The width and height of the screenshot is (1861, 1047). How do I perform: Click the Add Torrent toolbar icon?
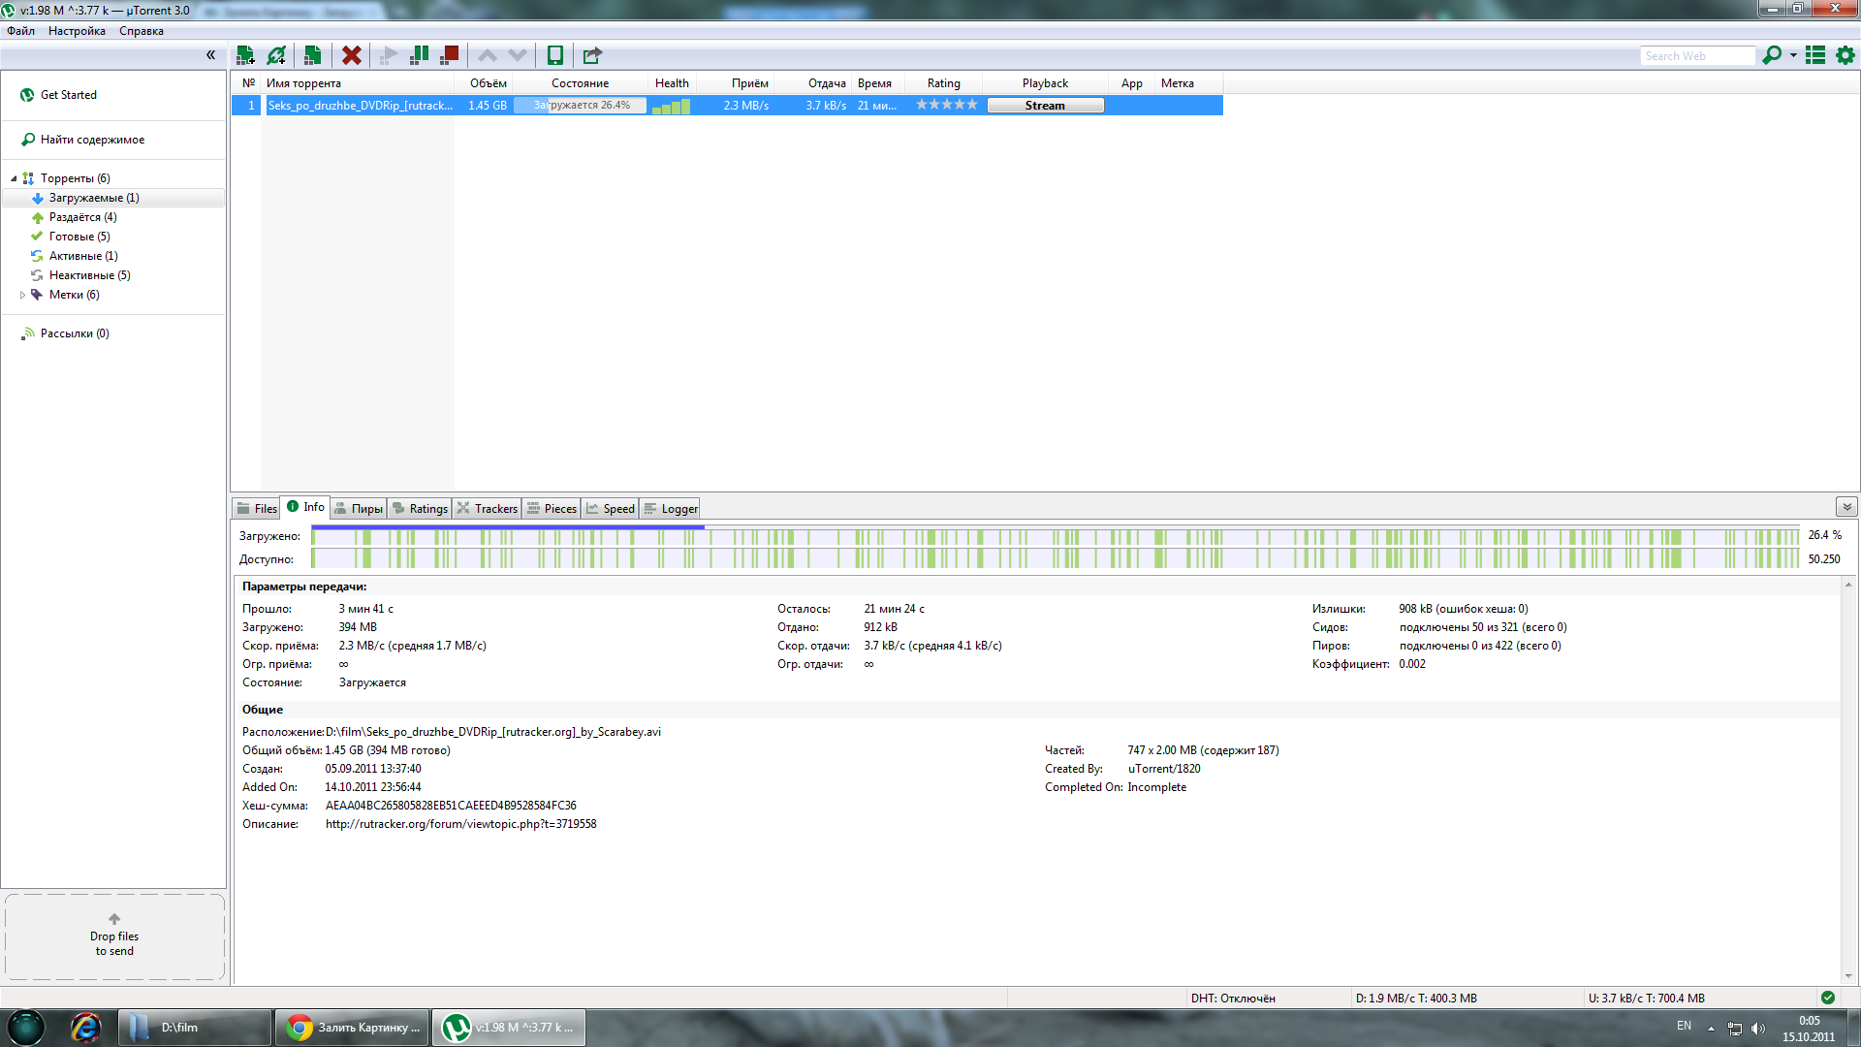pyautogui.click(x=245, y=55)
